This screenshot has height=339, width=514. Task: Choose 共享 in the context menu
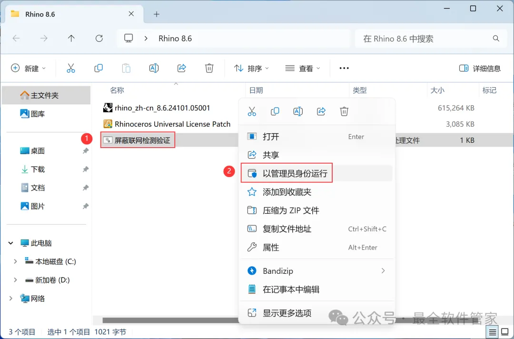[316, 155]
